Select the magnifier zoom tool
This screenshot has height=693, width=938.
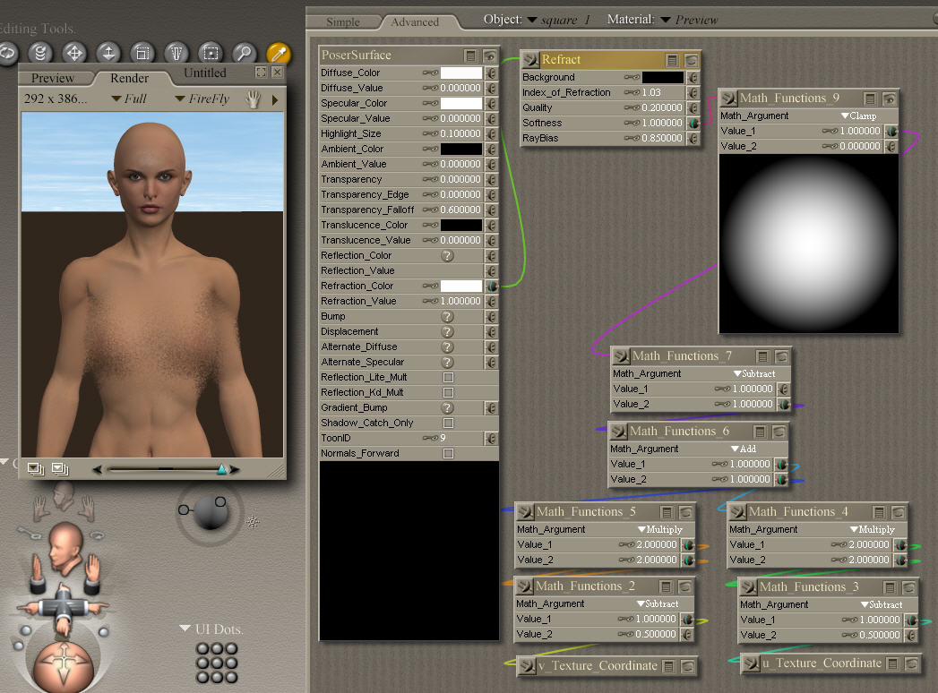pyautogui.click(x=244, y=53)
